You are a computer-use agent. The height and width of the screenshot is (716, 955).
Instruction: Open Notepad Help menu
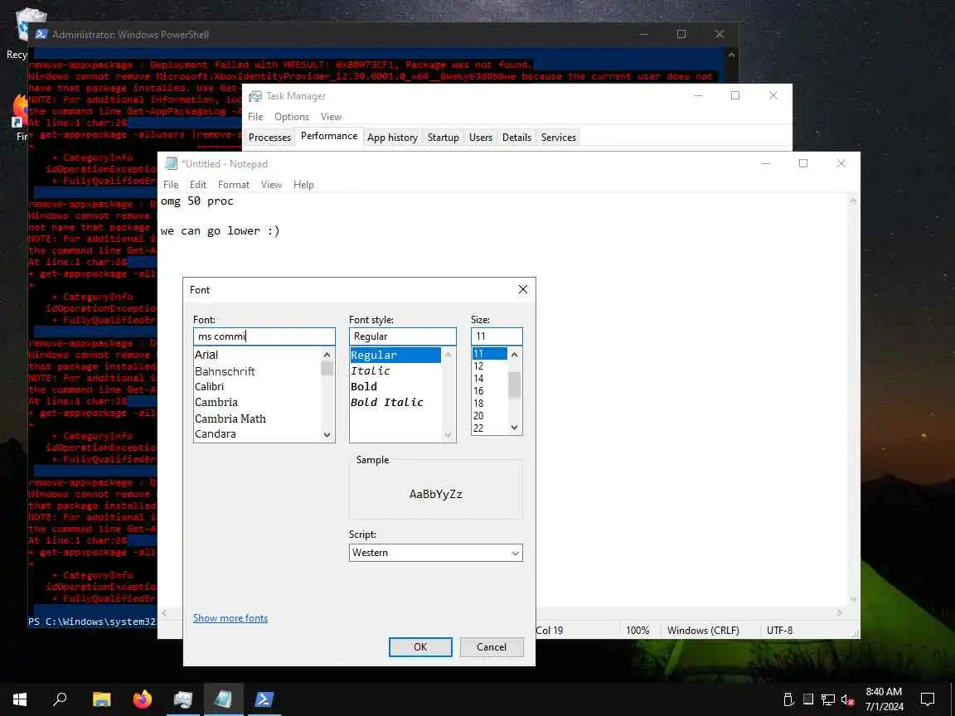(303, 185)
